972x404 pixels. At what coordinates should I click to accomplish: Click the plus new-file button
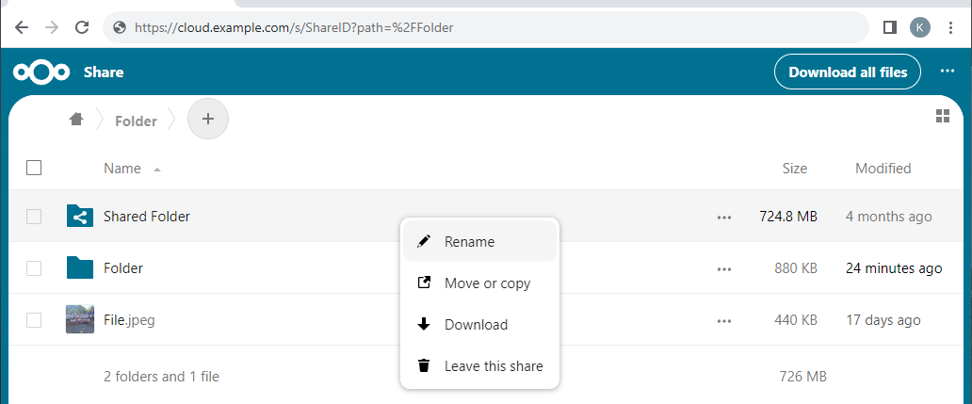[x=208, y=120]
